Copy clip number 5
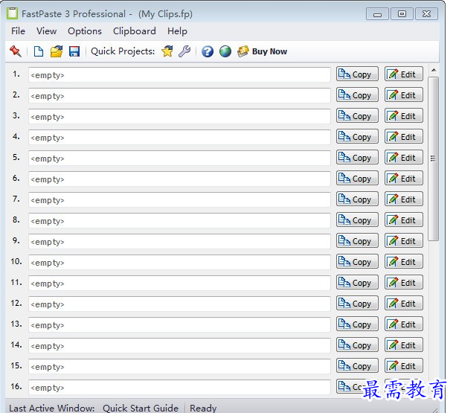 (357, 157)
